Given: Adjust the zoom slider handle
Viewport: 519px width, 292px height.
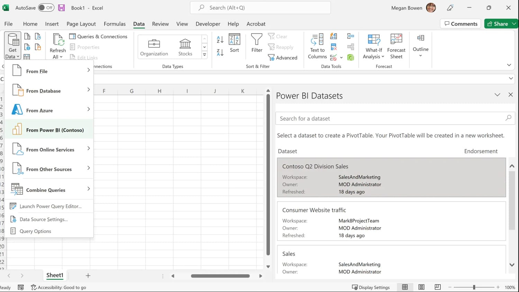Looking at the screenshot, I should point(474,287).
